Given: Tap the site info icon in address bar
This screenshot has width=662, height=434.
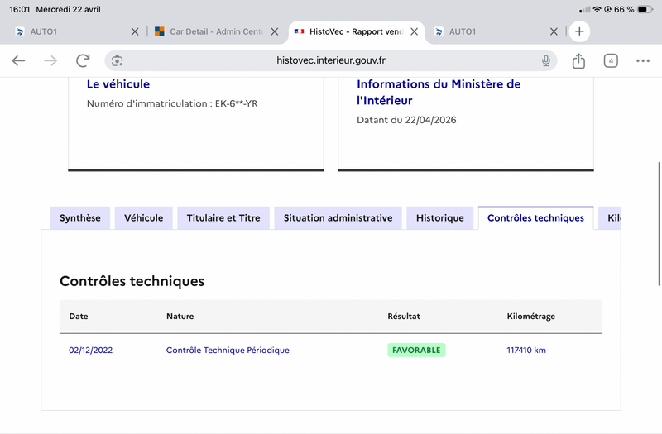Looking at the screenshot, I should tap(118, 60).
